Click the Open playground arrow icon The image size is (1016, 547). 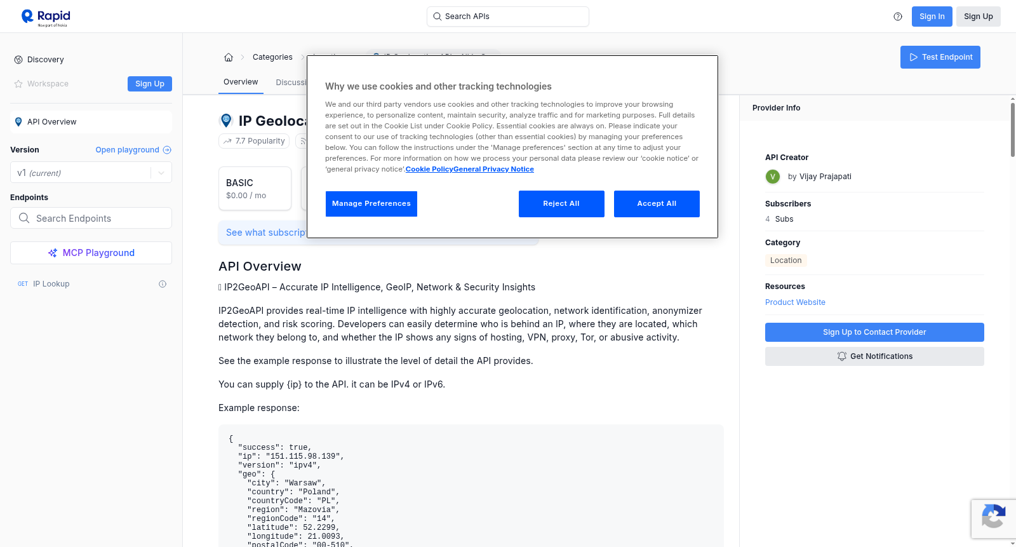[x=167, y=150]
